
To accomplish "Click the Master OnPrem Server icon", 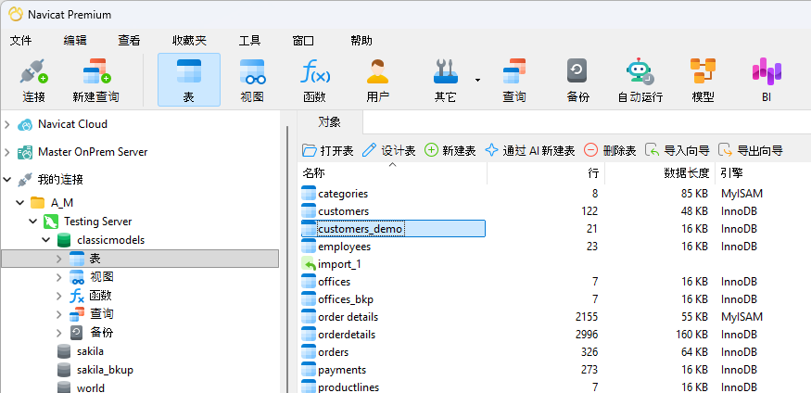I will 25,152.
